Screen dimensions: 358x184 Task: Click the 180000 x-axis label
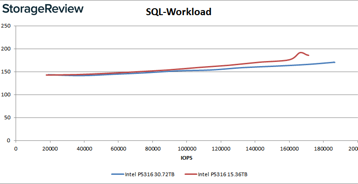tap(323, 149)
